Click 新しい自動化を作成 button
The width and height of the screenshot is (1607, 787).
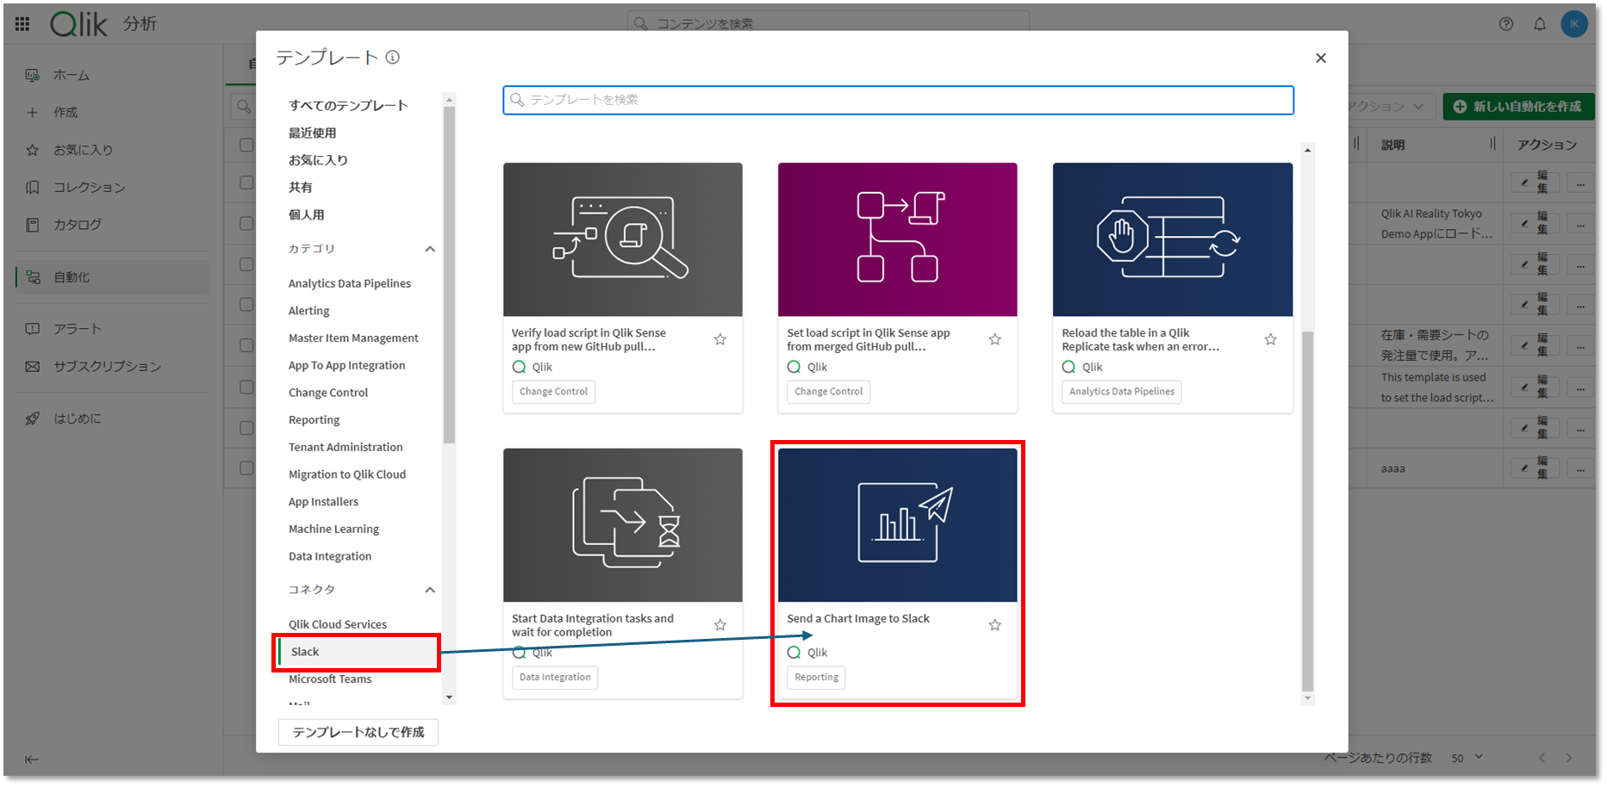point(1518,107)
